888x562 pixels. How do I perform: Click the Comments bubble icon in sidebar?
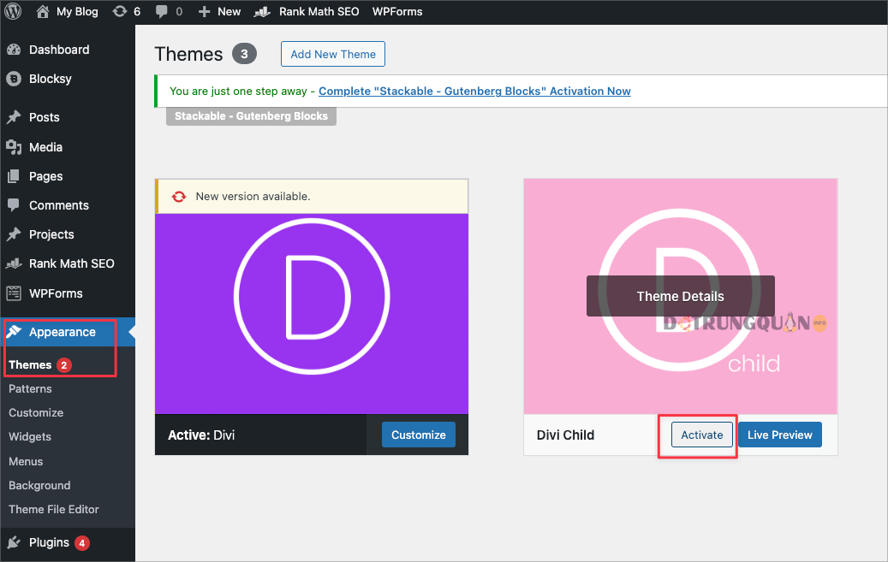14,205
